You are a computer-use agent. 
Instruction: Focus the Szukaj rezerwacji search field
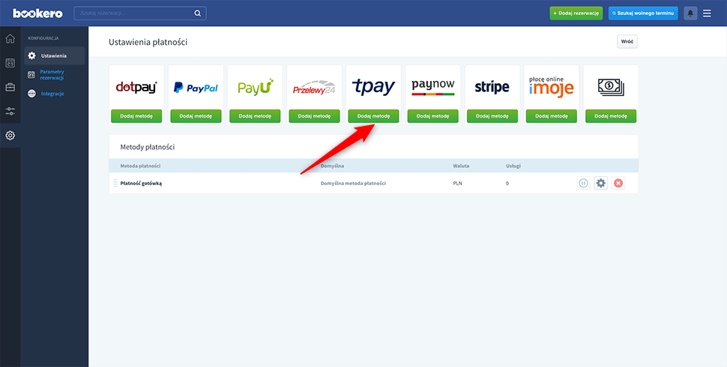click(x=140, y=13)
